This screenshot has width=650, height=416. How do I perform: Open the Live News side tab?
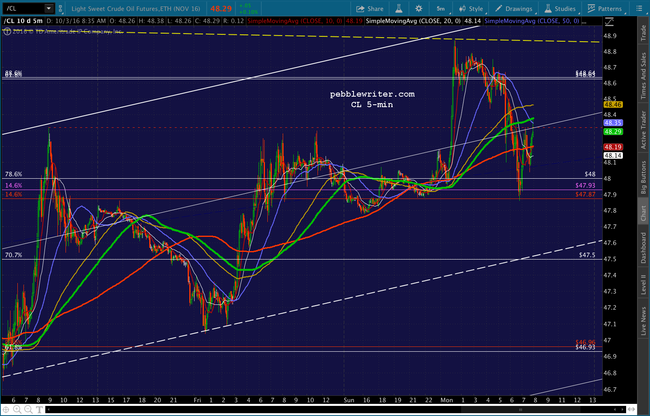tap(644, 321)
